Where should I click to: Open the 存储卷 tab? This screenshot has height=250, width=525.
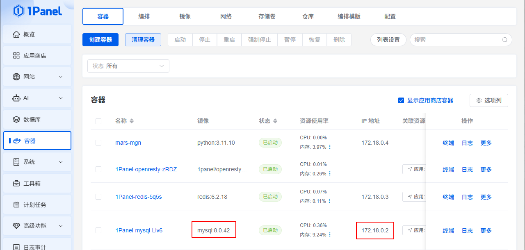(267, 16)
